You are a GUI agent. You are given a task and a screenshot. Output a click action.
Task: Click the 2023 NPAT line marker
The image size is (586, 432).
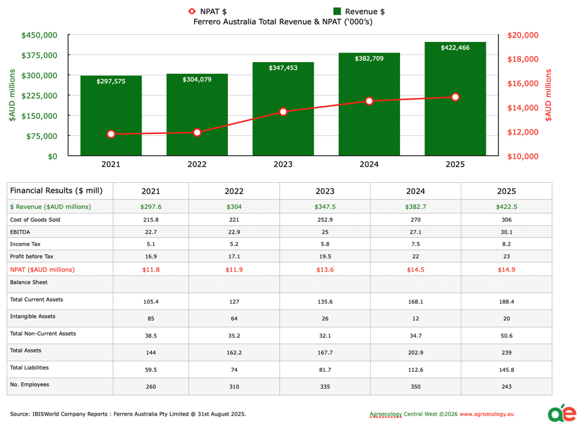click(x=283, y=111)
